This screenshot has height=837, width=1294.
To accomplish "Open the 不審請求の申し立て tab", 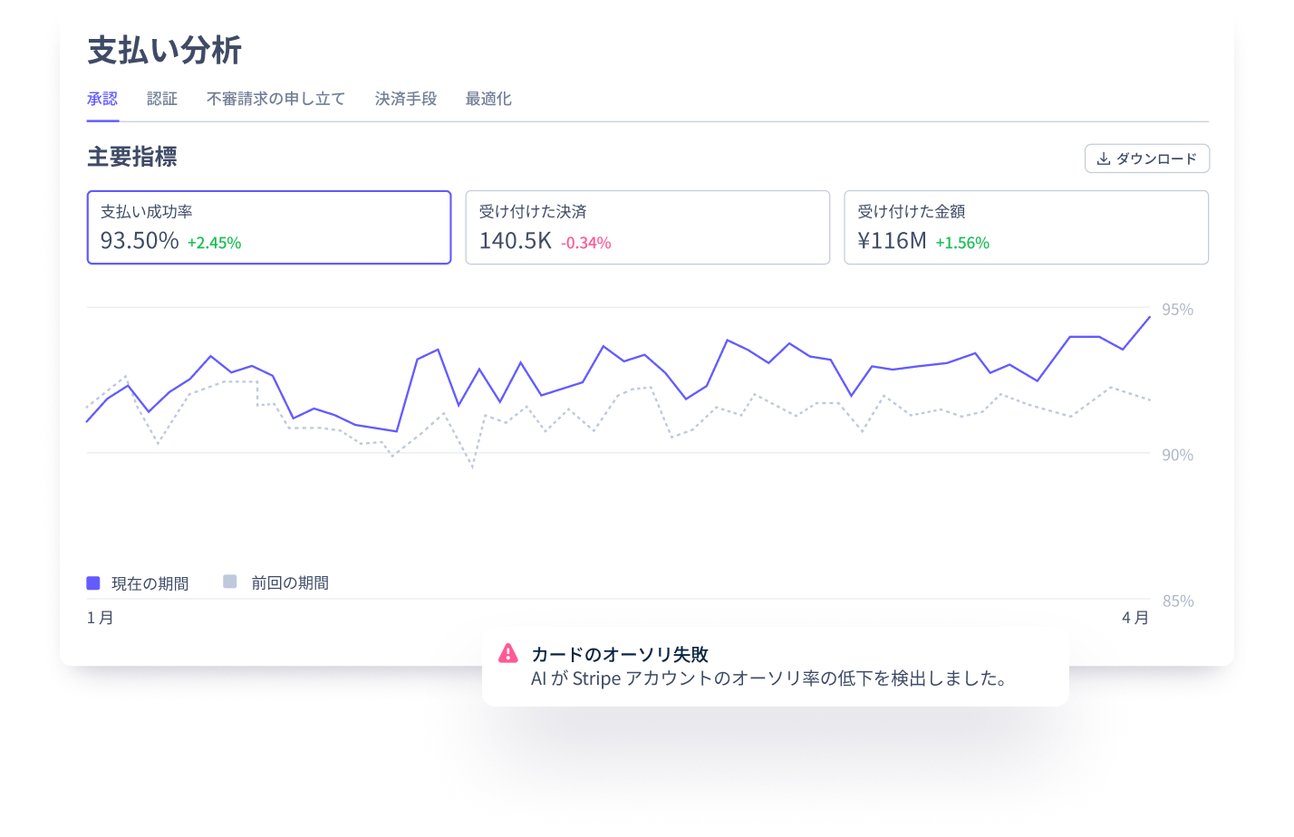I will pyautogui.click(x=275, y=99).
